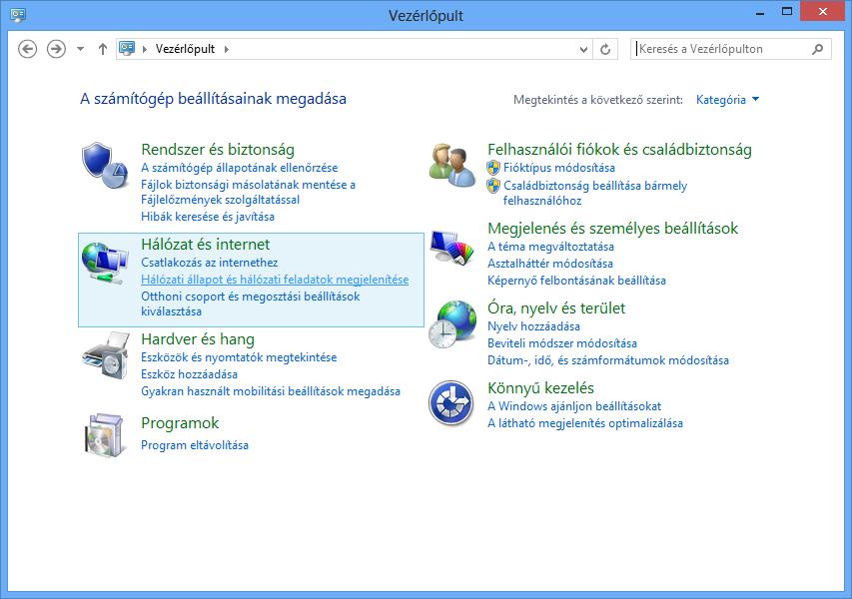Open Gyakran használt mobilitási beállítások megadása
852x599 pixels.
271,391
